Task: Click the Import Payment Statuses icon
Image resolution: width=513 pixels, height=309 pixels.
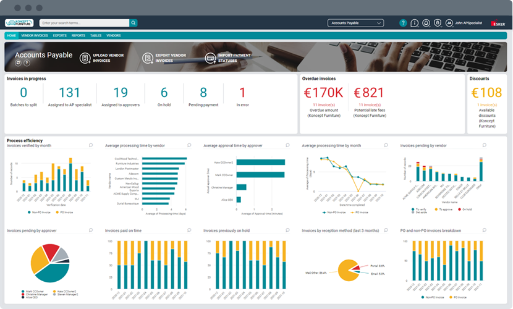Action: pos(210,58)
